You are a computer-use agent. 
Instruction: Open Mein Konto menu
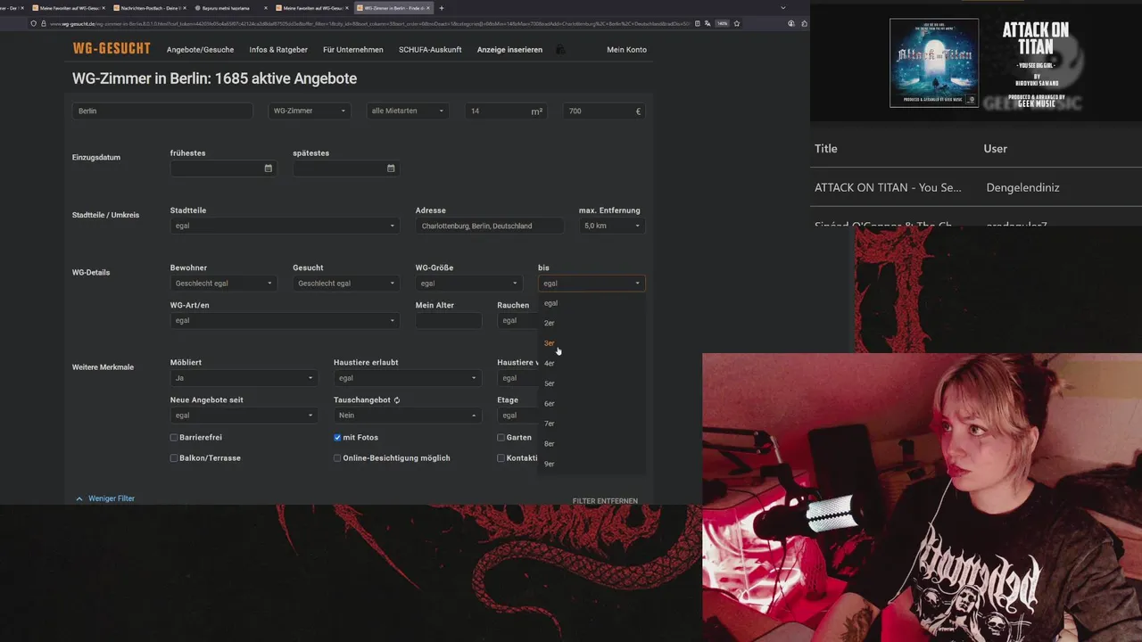coord(626,50)
